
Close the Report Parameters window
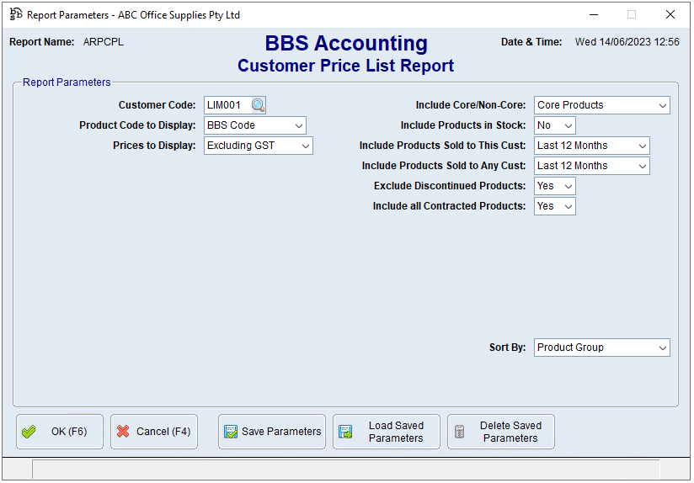pyautogui.click(x=670, y=14)
